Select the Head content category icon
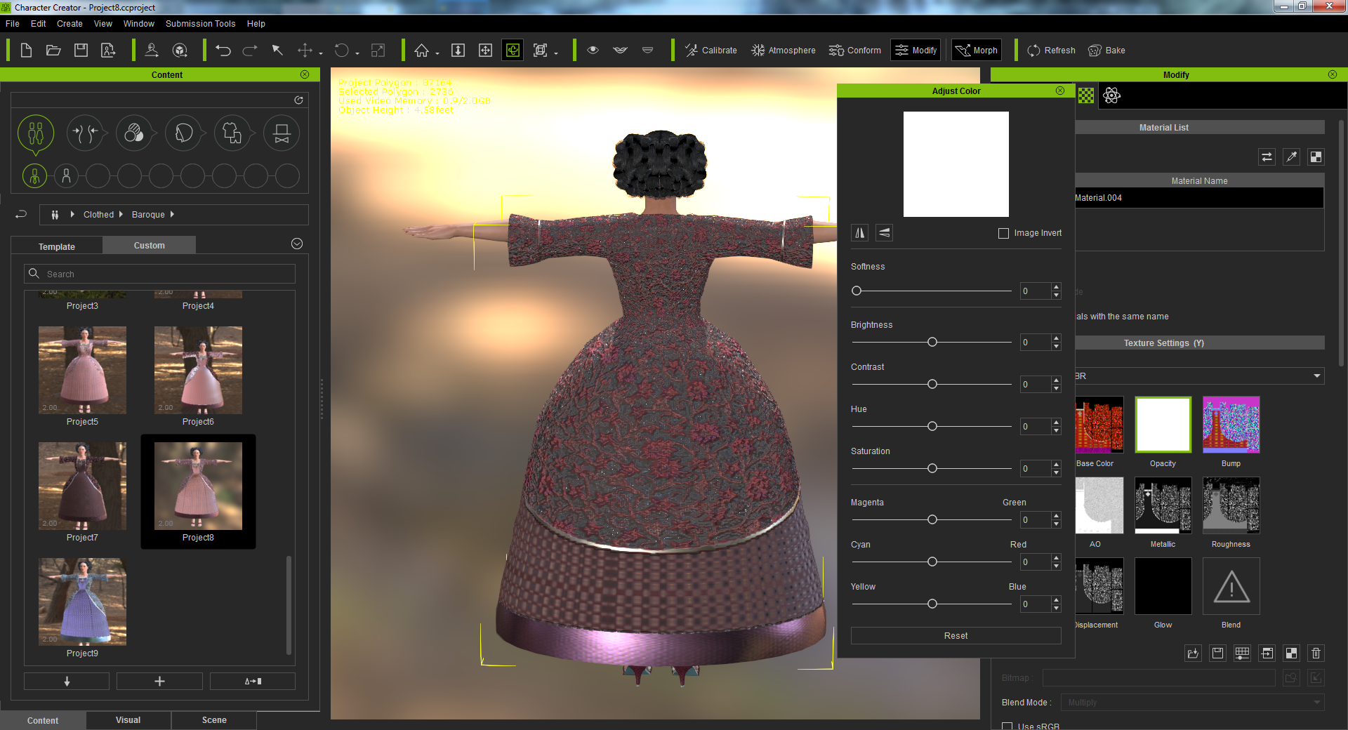Viewport: 1348px width, 730px height. tap(183, 133)
